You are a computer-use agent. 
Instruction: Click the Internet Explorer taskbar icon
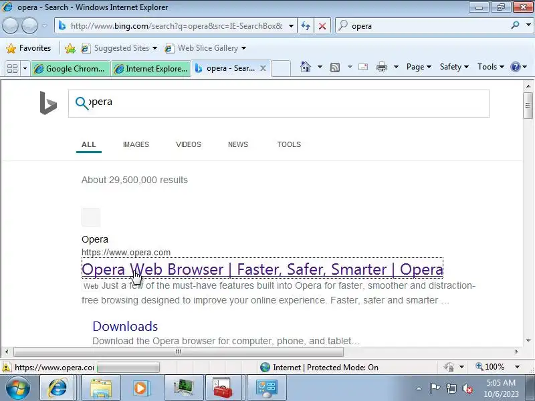(58, 388)
